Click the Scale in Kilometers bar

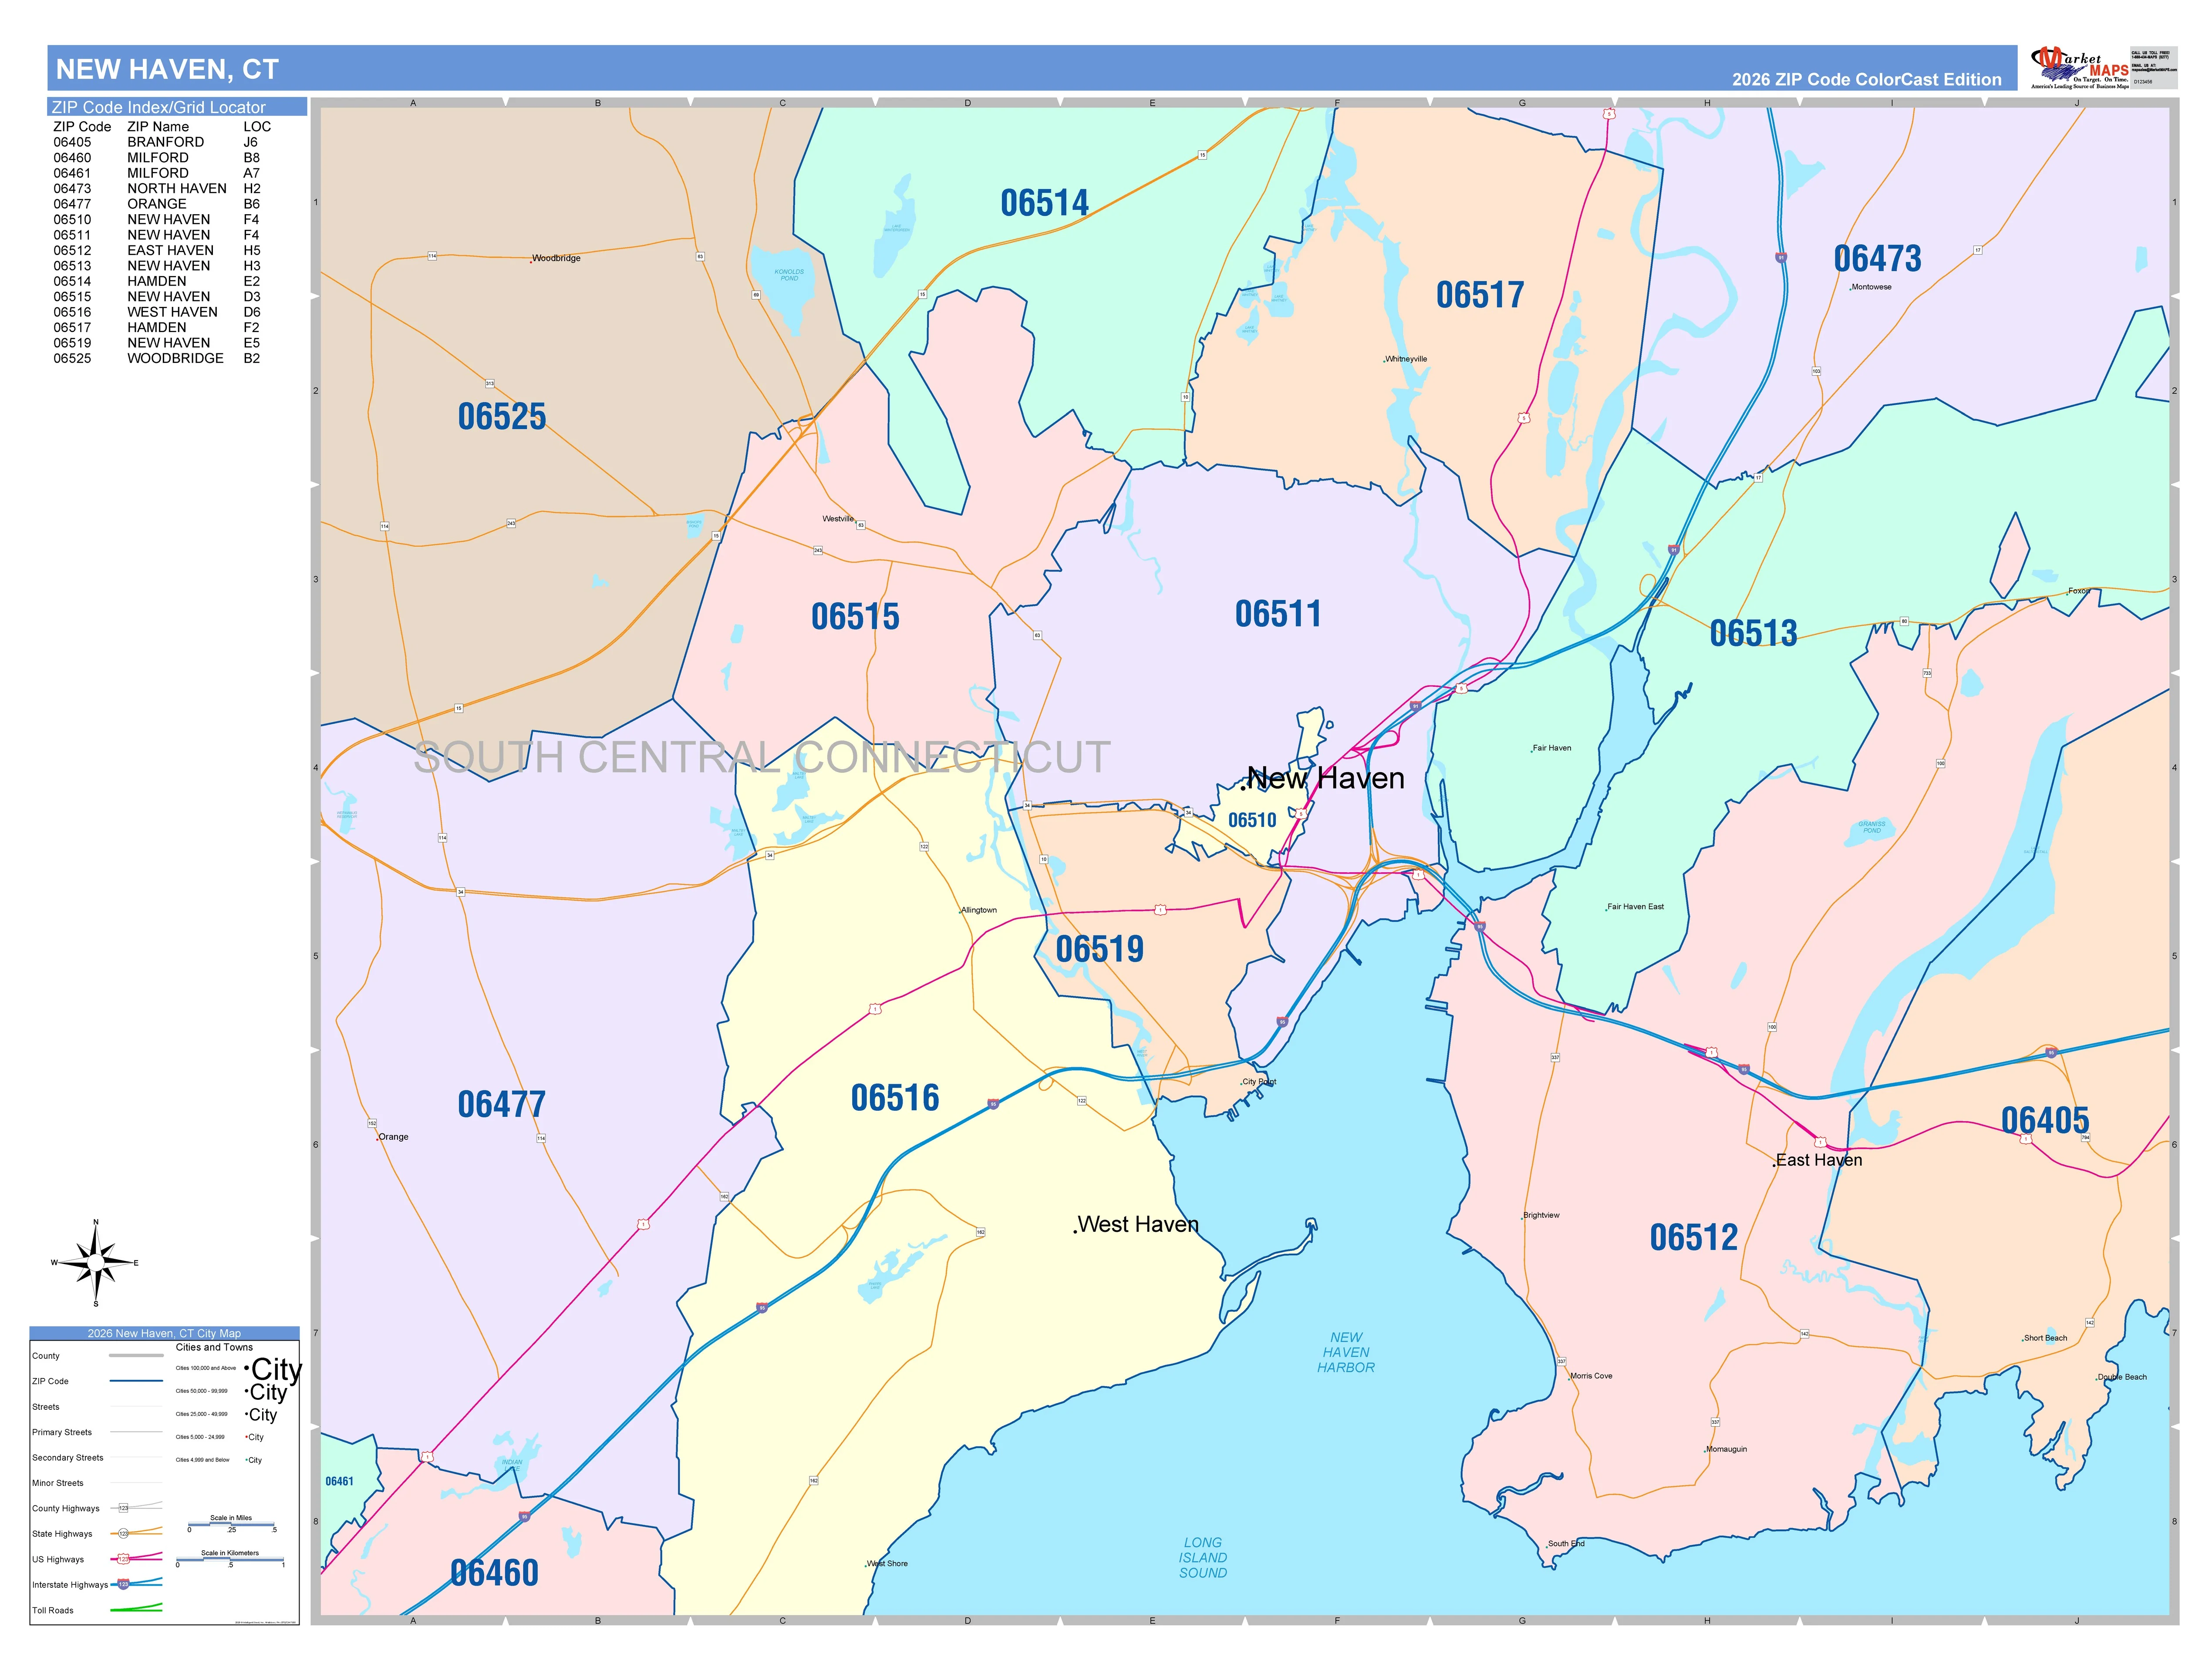230,1559
